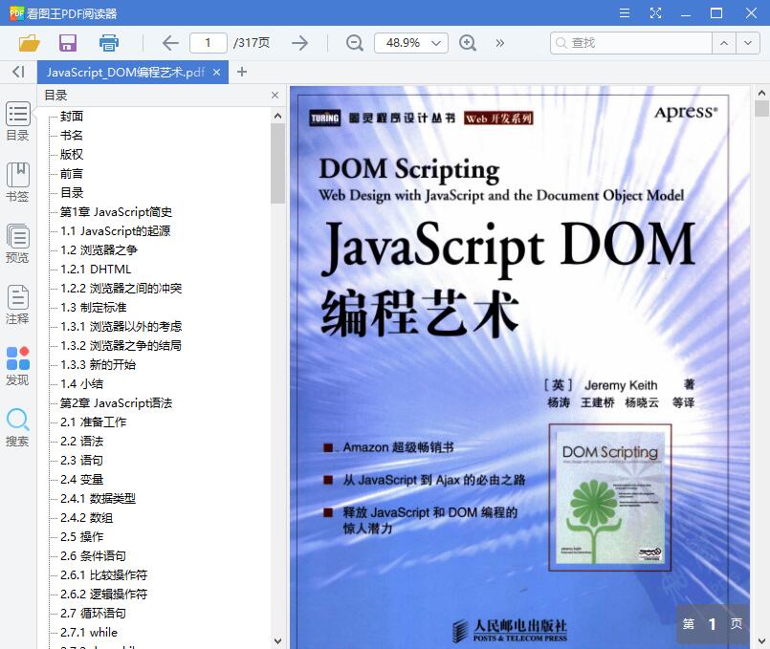The image size is (770, 649).
Task: Open 第1章 JavaScript简史 outline entry
Action: coord(117,212)
